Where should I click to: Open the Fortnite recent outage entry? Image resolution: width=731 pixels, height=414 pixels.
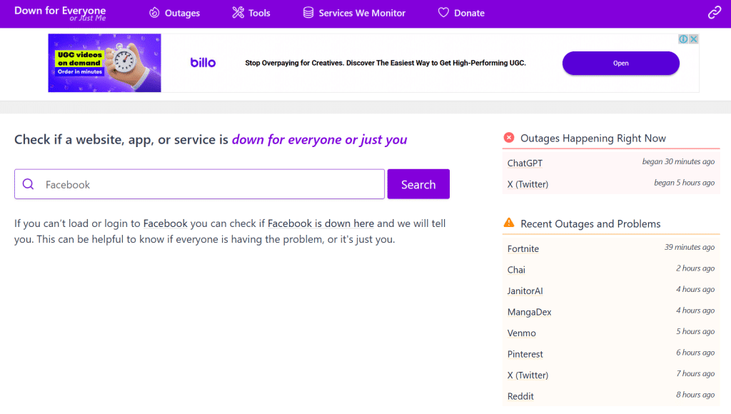[x=523, y=248]
